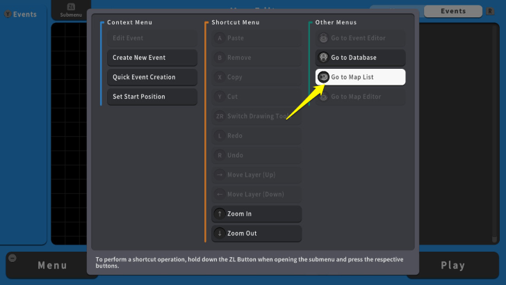The height and width of the screenshot is (285, 506).
Task: Click the Y button icon beside Events
Action: pyautogui.click(x=8, y=14)
